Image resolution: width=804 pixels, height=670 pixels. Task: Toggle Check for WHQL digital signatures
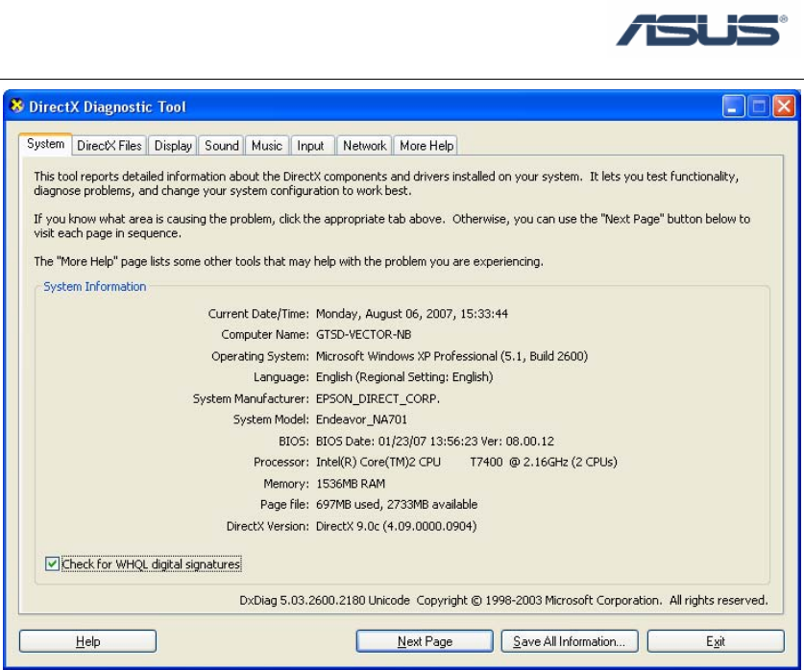[x=52, y=564]
